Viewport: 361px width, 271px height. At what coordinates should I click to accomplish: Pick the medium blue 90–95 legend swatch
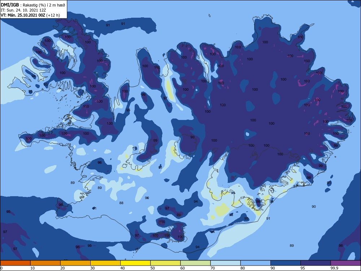[x=286, y=263]
